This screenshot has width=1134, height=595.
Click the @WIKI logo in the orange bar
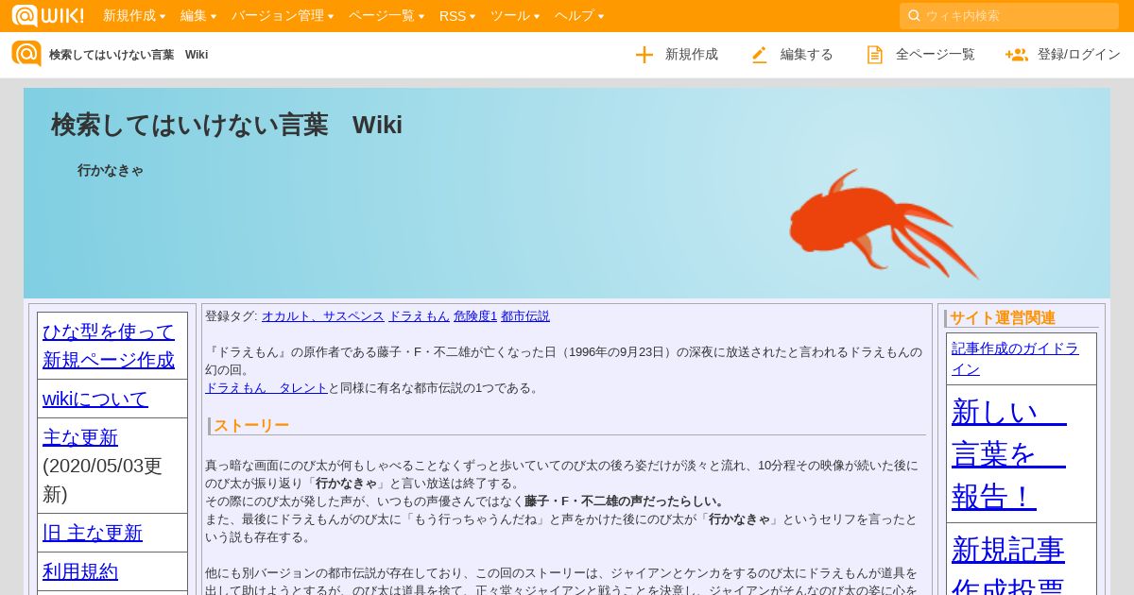47,15
